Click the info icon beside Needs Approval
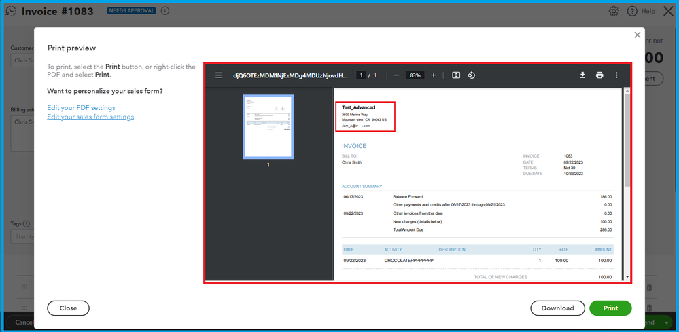679x332 pixels. point(165,11)
